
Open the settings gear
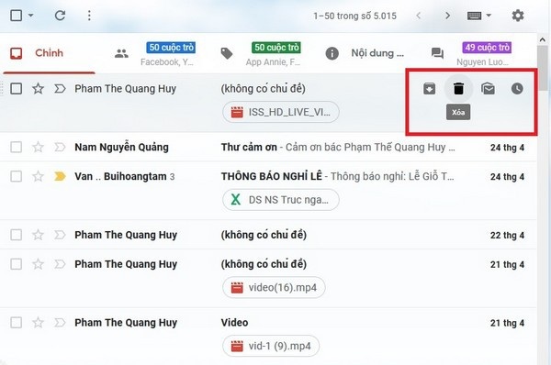518,16
